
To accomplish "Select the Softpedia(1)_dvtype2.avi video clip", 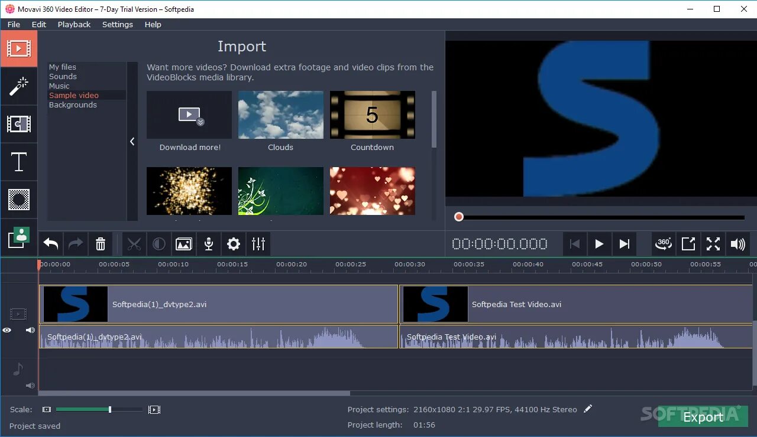I will (x=219, y=304).
